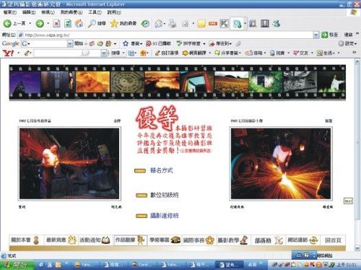361x270 pixels.
Task: Click the page vertical scrollbar down arrow
Action: pos(357,248)
